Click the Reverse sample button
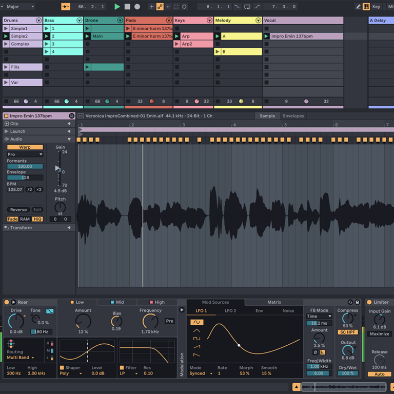Viewport: 394px width, 394px height. [18, 210]
